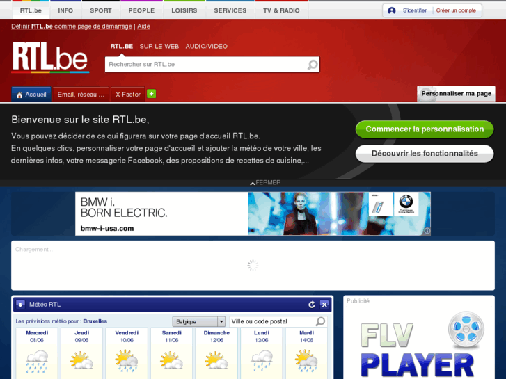This screenshot has width=506, height=379.
Task: Open the TV & RADIO menu
Action: pyautogui.click(x=281, y=10)
